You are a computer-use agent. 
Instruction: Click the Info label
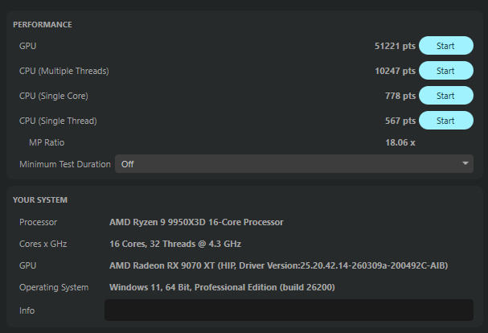[27, 310]
